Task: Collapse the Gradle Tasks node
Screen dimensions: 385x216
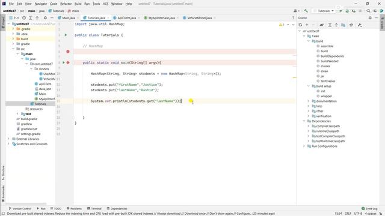Action: tap(304, 36)
